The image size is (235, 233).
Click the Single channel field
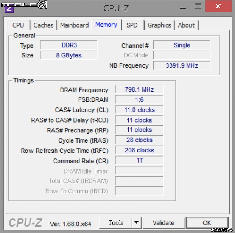point(182,45)
